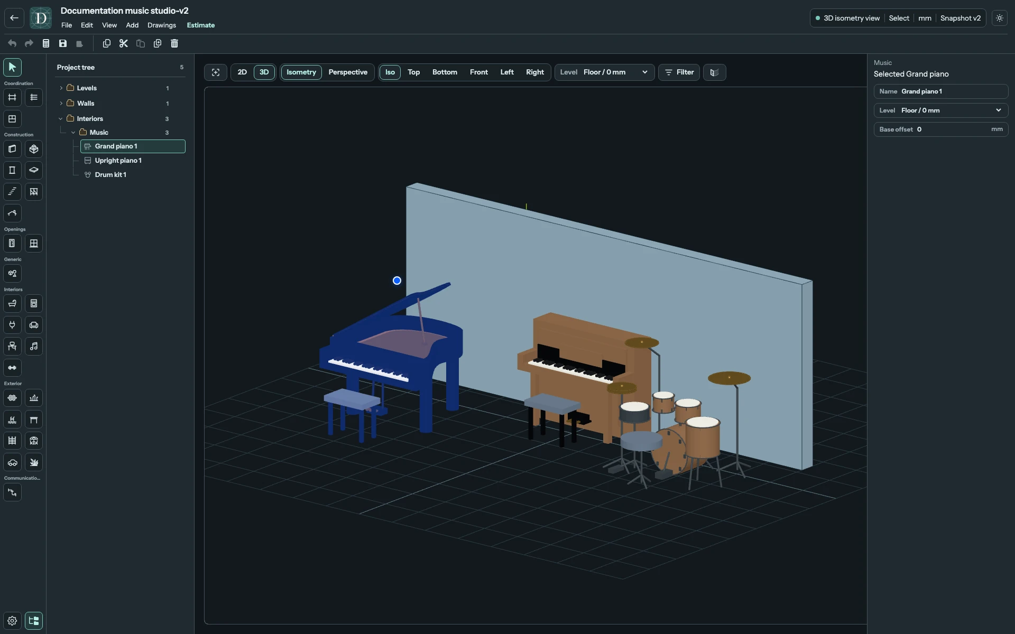Select the Top view orientation
The height and width of the screenshot is (634, 1015).
click(x=413, y=72)
